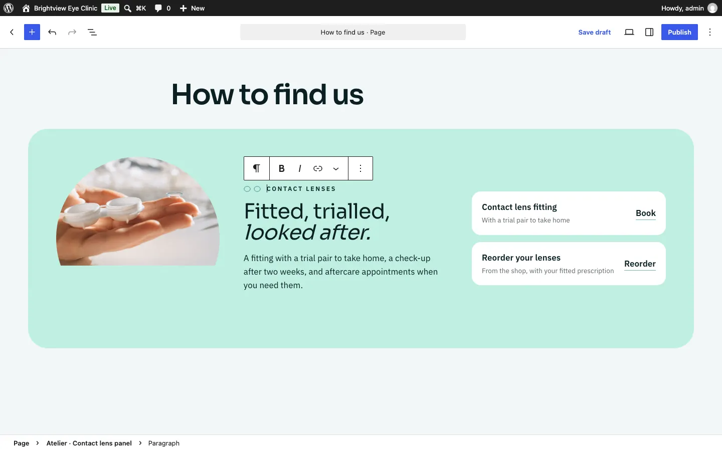
Task: Insert a link with the link icon
Action: (x=318, y=168)
